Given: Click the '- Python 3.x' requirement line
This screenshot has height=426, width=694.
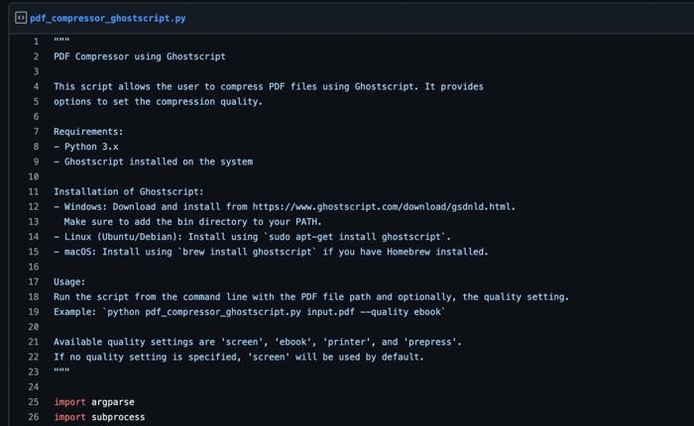Looking at the screenshot, I should coord(86,147).
